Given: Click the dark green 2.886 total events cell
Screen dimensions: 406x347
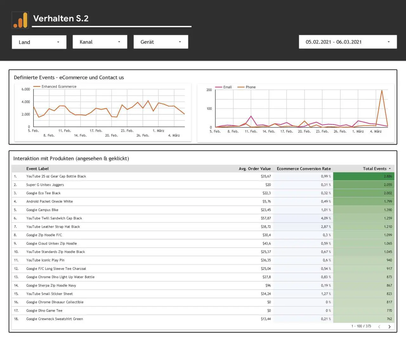Looking at the screenshot, I should 363,176.
